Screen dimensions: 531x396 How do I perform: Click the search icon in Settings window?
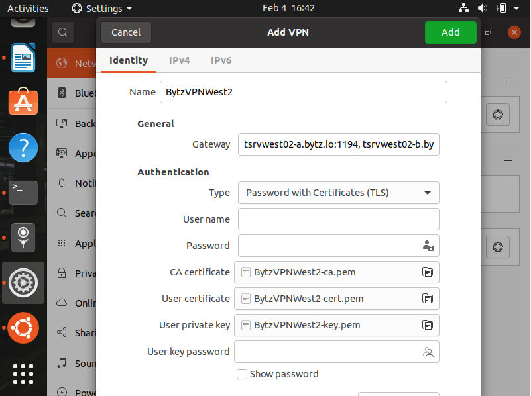[63, 32]
